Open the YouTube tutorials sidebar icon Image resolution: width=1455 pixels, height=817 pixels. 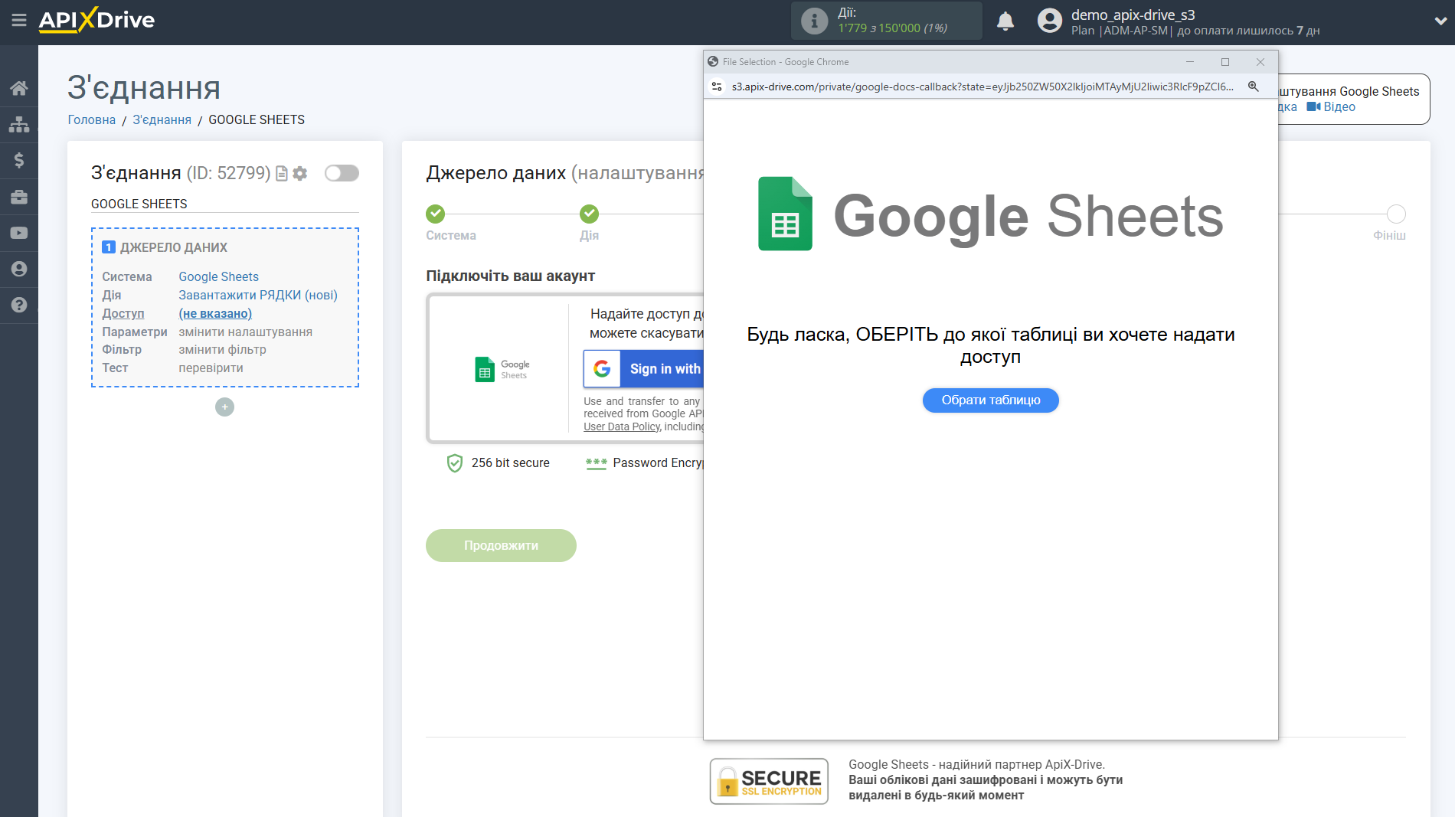[x=19, y=233]
